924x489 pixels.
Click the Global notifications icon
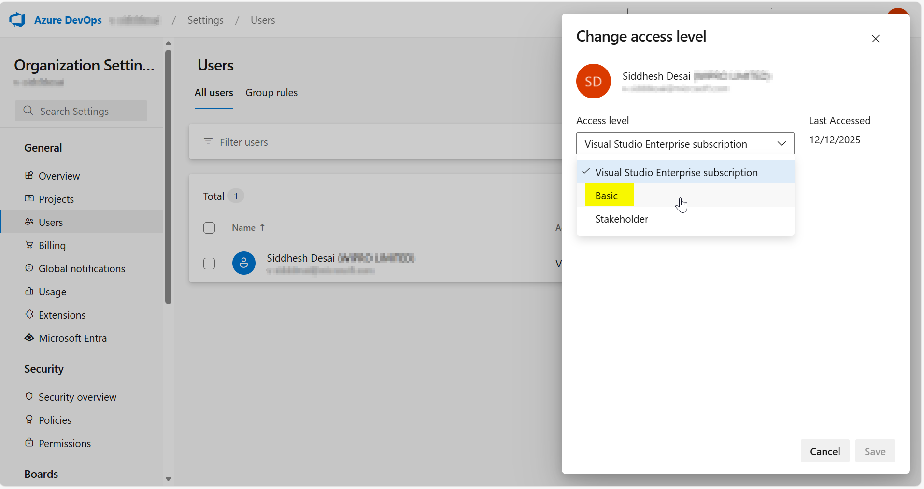point(29,268)
